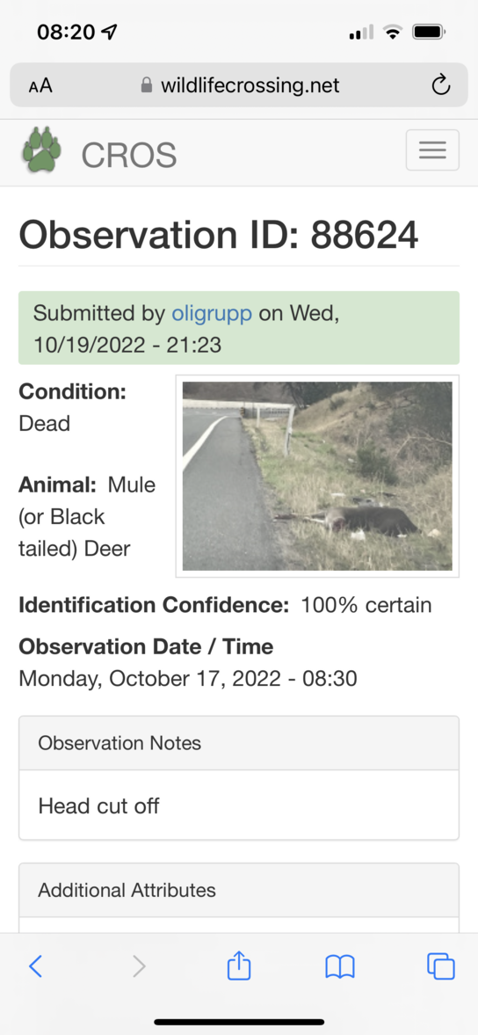Reload the page with the refresh icon
Screen dimensions: 478x1035
click(440, 84)
